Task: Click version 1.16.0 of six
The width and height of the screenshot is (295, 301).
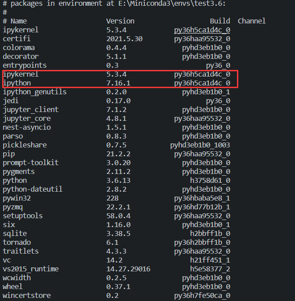Action: click(x=118, y=224)
